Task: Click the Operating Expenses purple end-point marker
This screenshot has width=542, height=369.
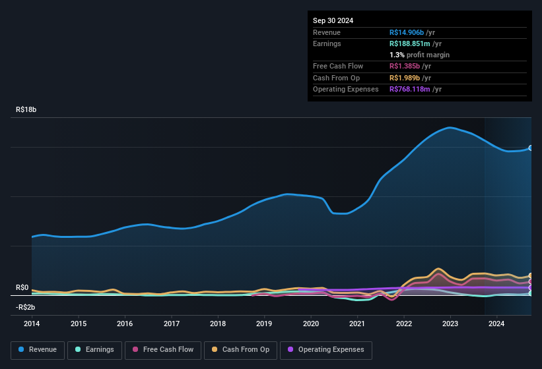Action: point(531,287)
